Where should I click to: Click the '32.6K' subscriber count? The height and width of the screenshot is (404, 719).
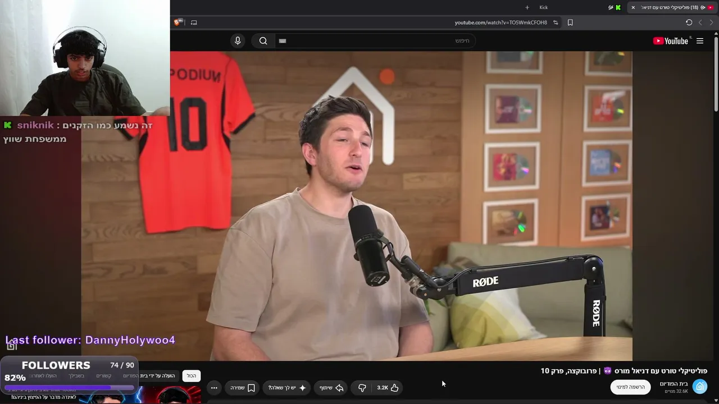676,391
